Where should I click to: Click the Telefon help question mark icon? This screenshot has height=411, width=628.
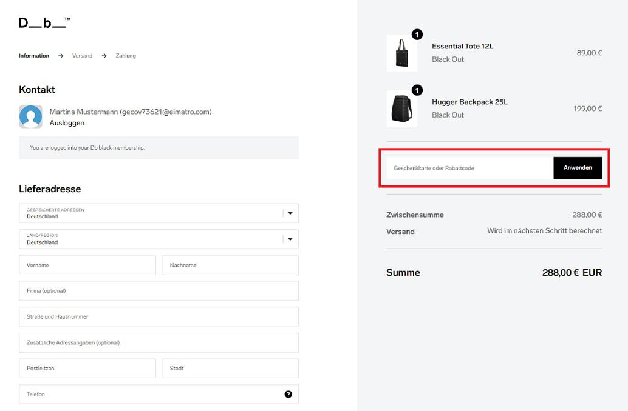point(288,394)
